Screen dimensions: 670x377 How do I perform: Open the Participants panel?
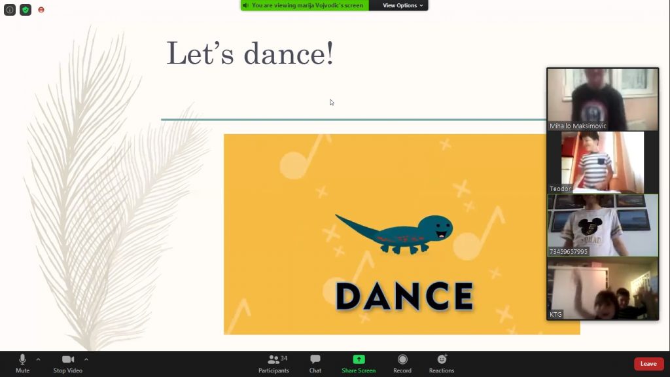point(273,361)
